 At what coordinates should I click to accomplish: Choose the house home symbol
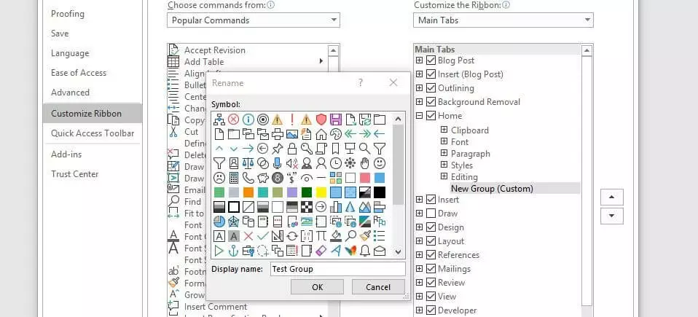click(321, 134)
